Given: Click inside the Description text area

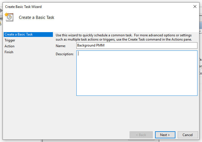Looking at the screenshot, I should pos(137,73).
